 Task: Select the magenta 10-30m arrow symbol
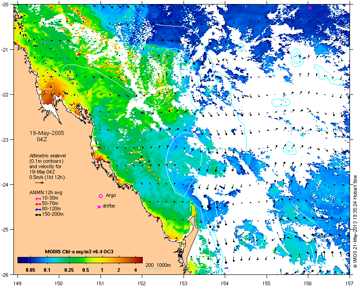coord(38,199)
